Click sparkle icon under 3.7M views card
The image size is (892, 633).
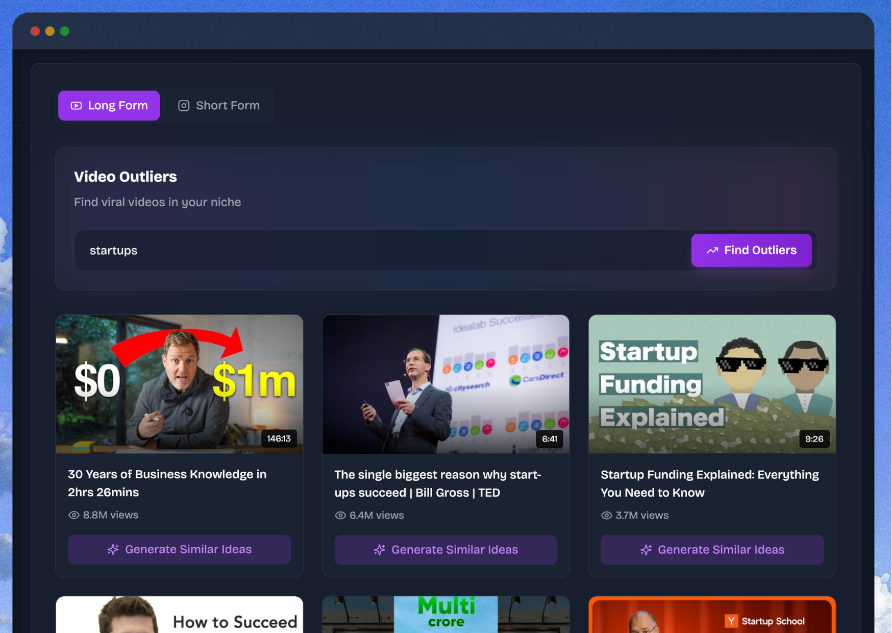(x=646, y=550)
